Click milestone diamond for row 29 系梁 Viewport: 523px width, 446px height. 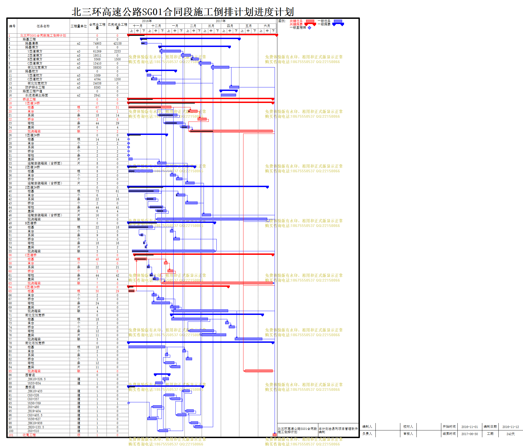coord(128,147)
